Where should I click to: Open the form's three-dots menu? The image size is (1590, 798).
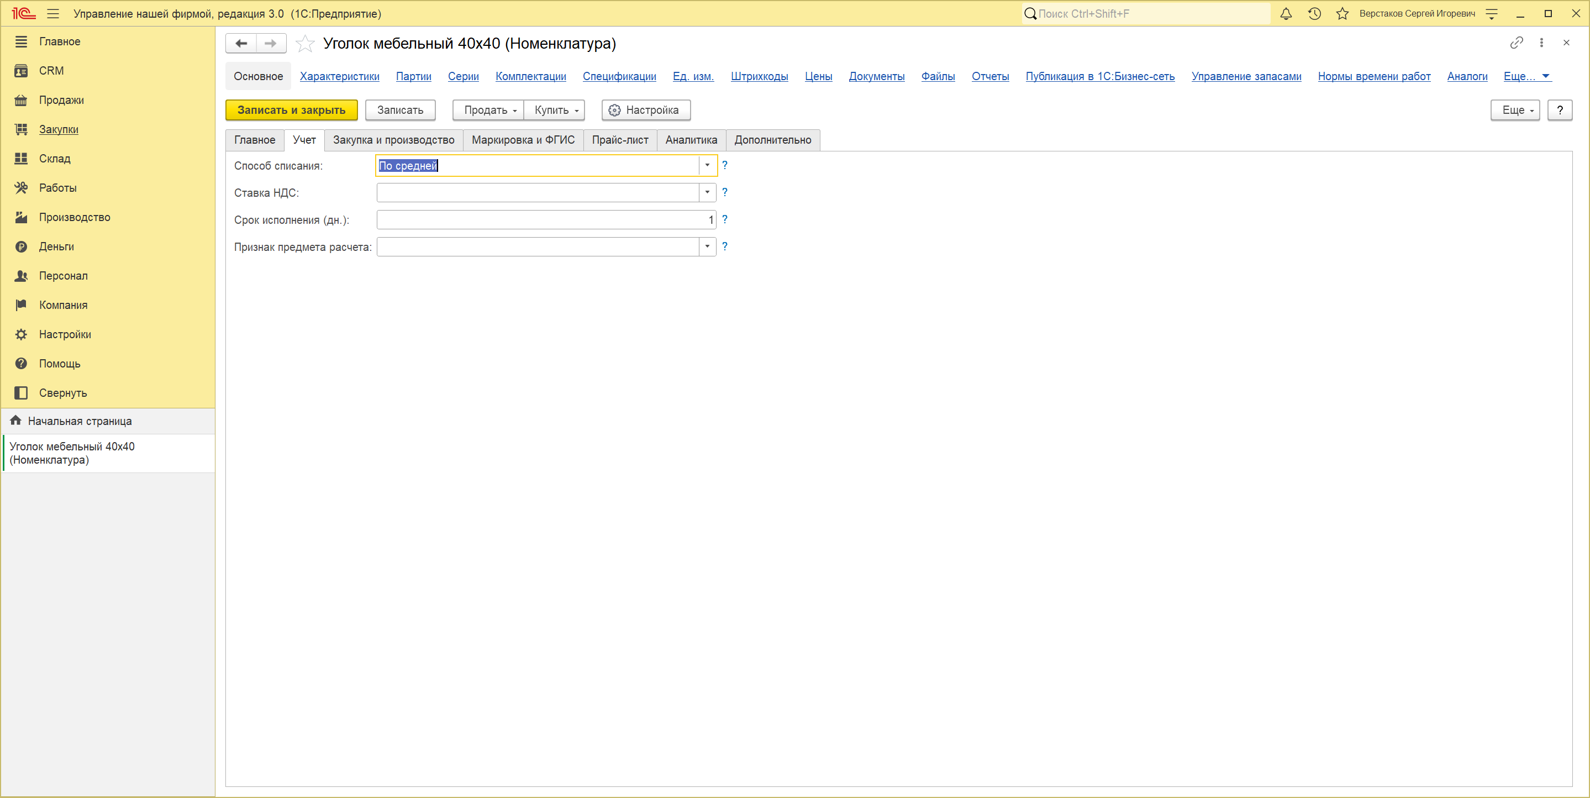click(1541, 43)
